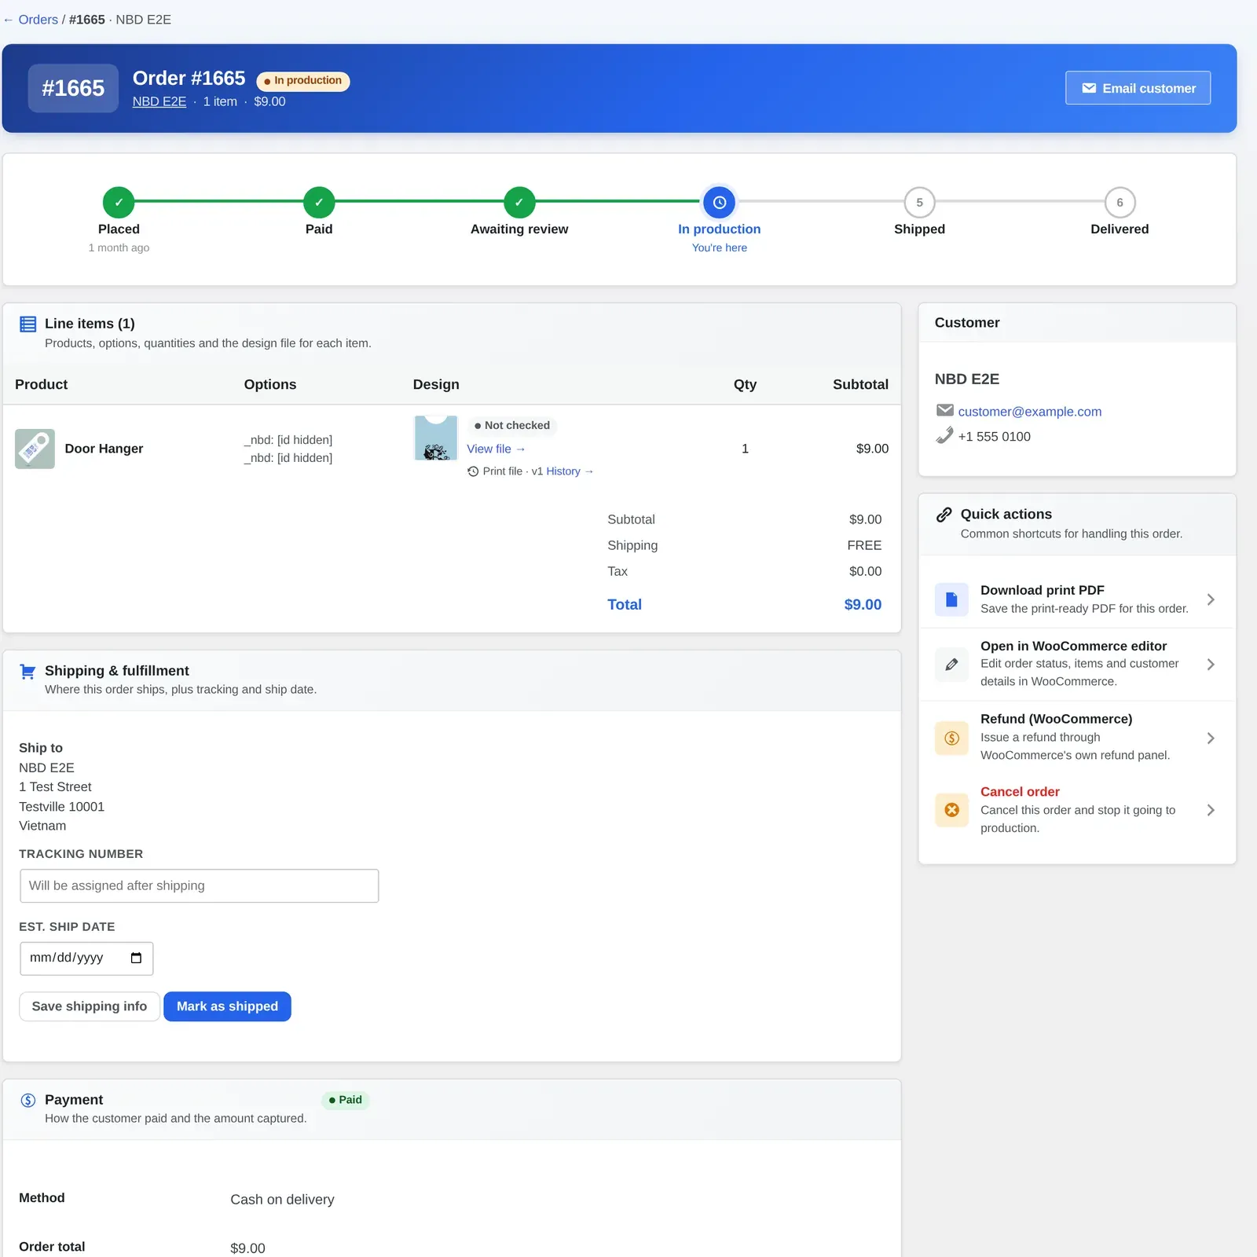Click the Shipped step 5 circle
Screen dimensions: 1257x1257
coord(919,202)
